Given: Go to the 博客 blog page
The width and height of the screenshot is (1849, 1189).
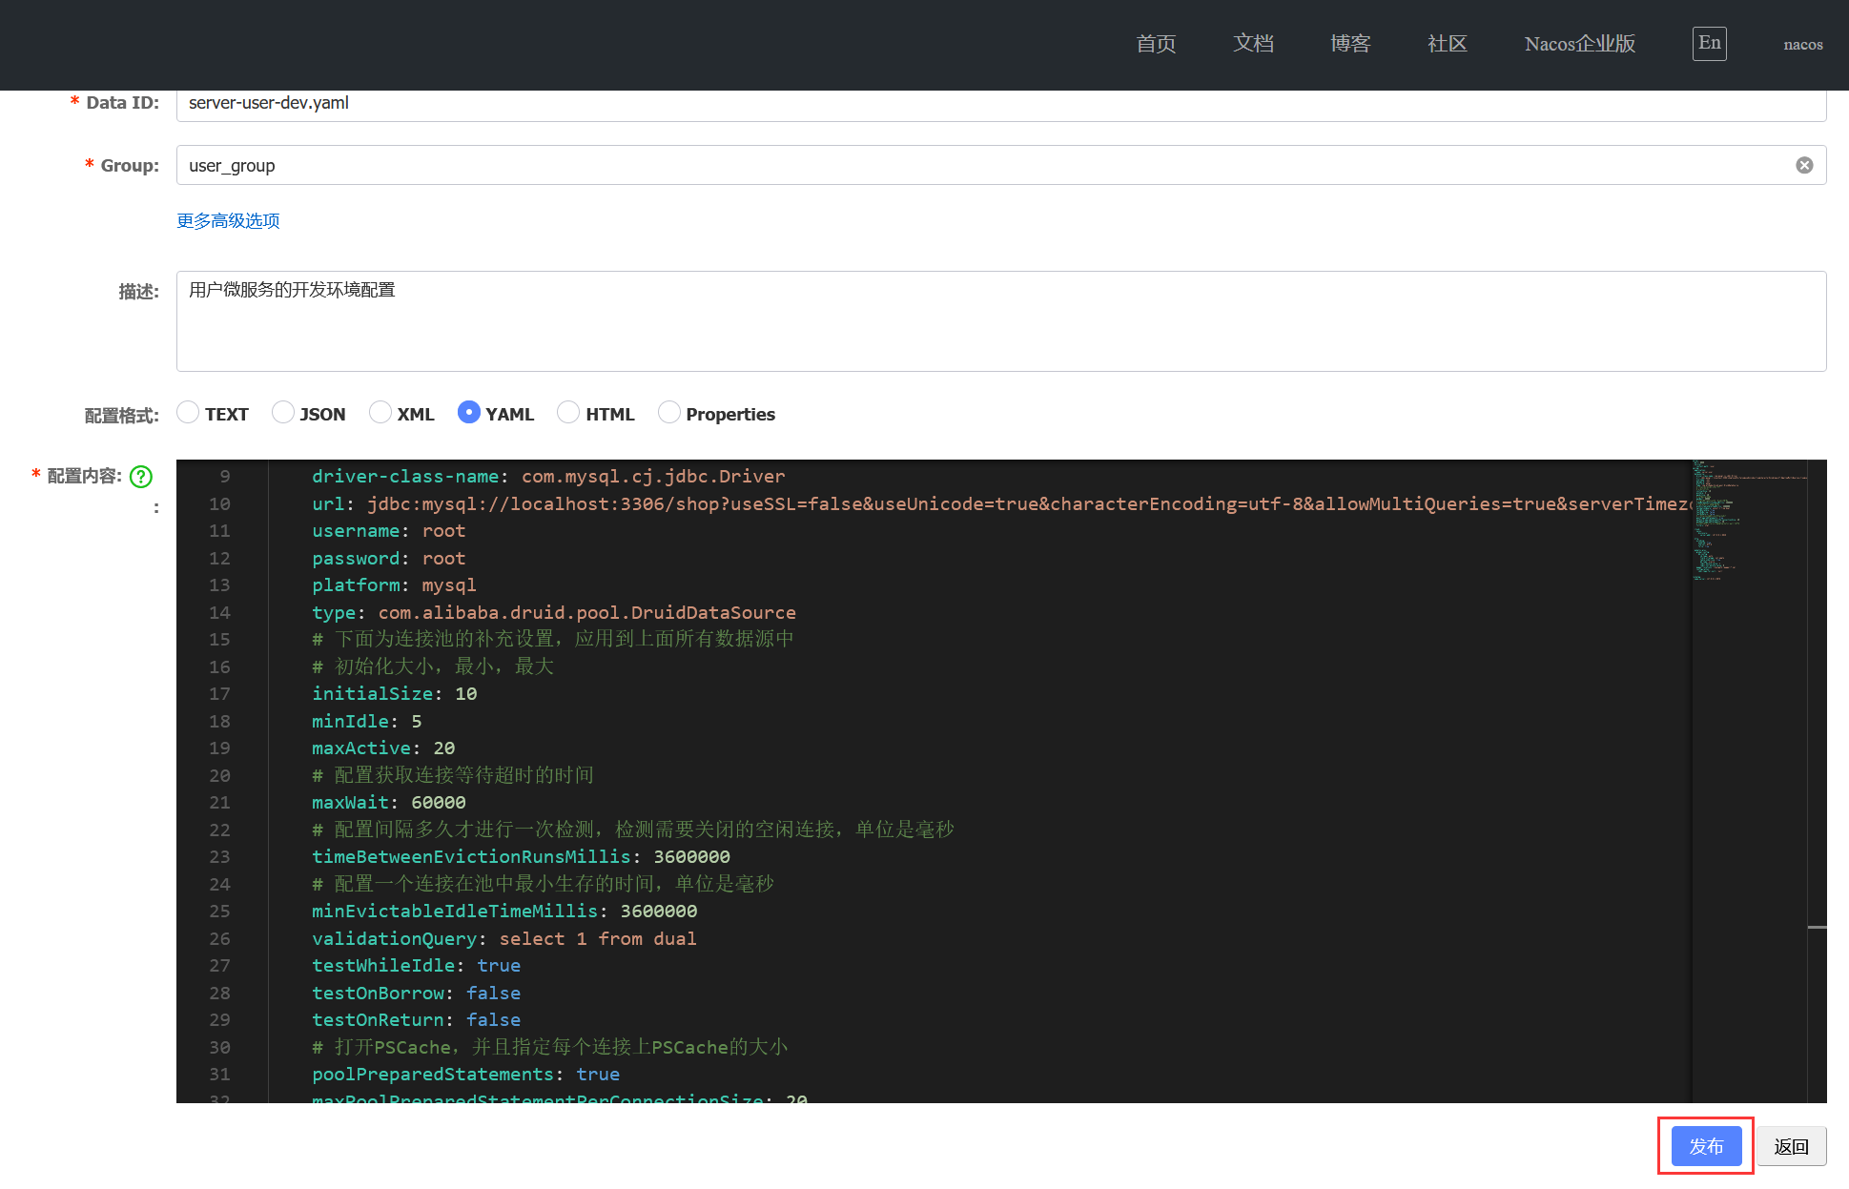Looking at the screenshot, I should pos(1350,44).
